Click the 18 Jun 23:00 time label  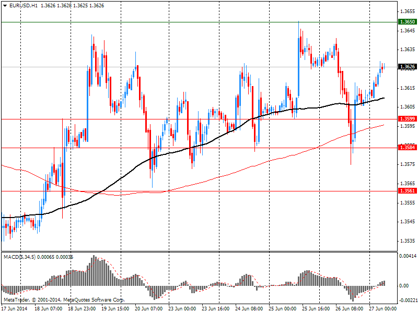coord(82,309)
